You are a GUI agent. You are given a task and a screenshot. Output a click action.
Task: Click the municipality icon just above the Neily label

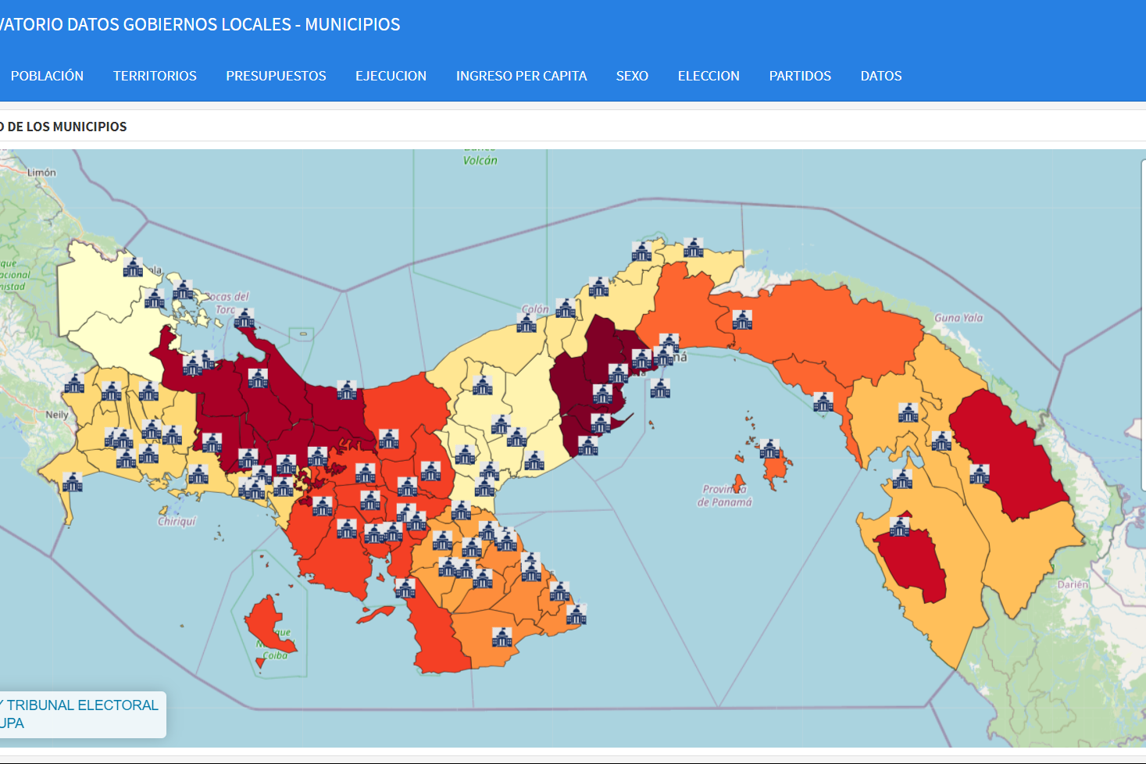[74, 384]
